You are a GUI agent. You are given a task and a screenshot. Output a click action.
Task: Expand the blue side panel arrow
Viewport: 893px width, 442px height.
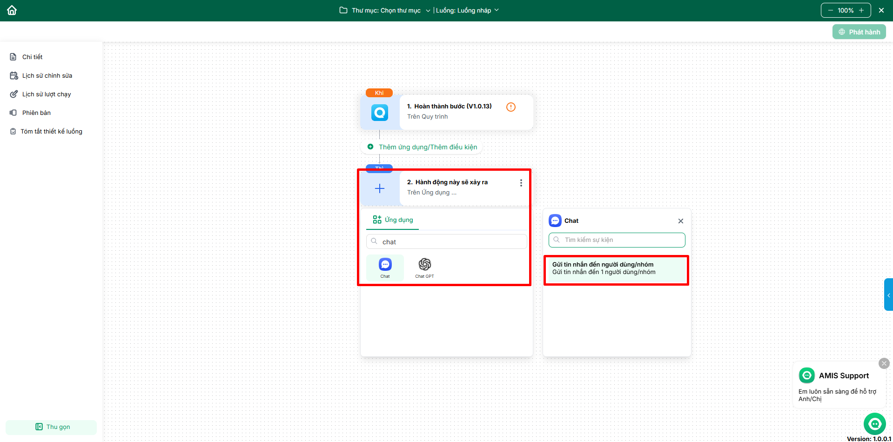(x=888, y=295)
